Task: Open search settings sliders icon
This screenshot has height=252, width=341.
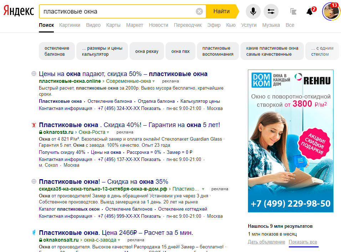Action: [271, 11]
